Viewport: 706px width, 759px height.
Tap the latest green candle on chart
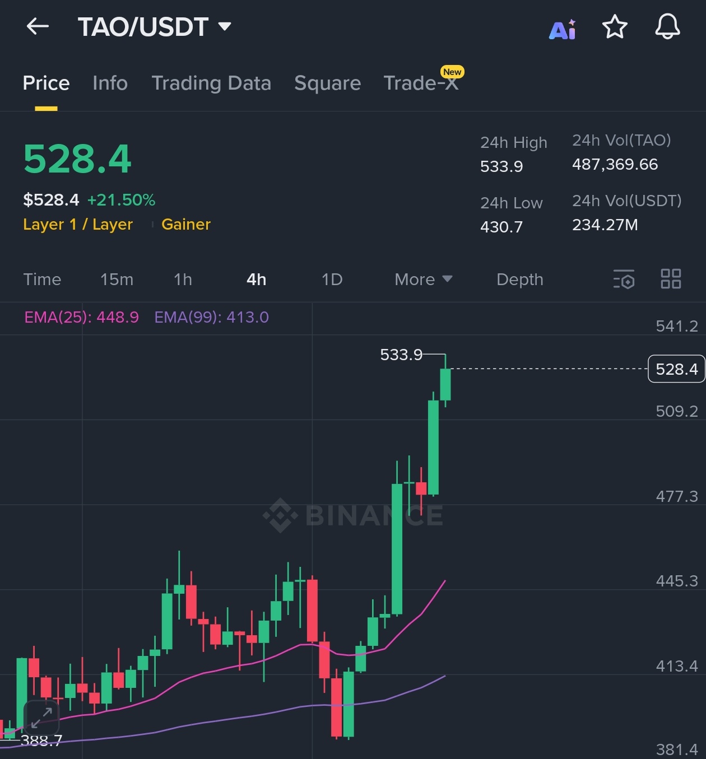coord(445,384)
